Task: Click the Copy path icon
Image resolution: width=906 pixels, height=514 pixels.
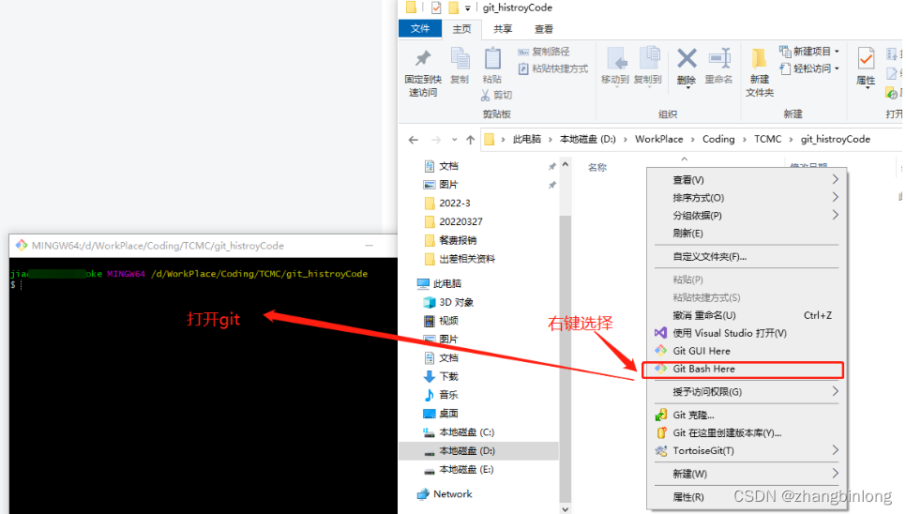Action: (523, 52)
